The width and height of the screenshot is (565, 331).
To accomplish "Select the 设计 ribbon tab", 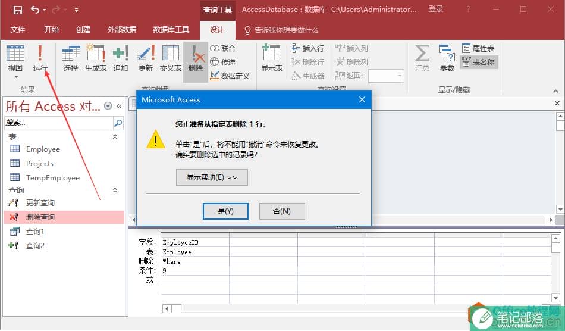I will [217, 30].
